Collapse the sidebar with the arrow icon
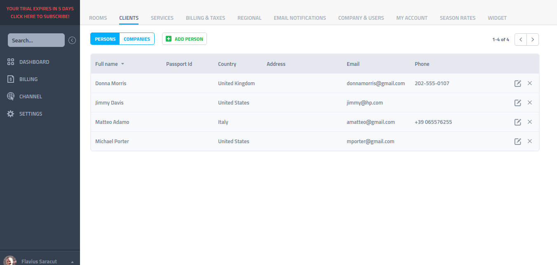Image resolution: width=557 pixels, height=265 pixels. (x=72, y=40)
